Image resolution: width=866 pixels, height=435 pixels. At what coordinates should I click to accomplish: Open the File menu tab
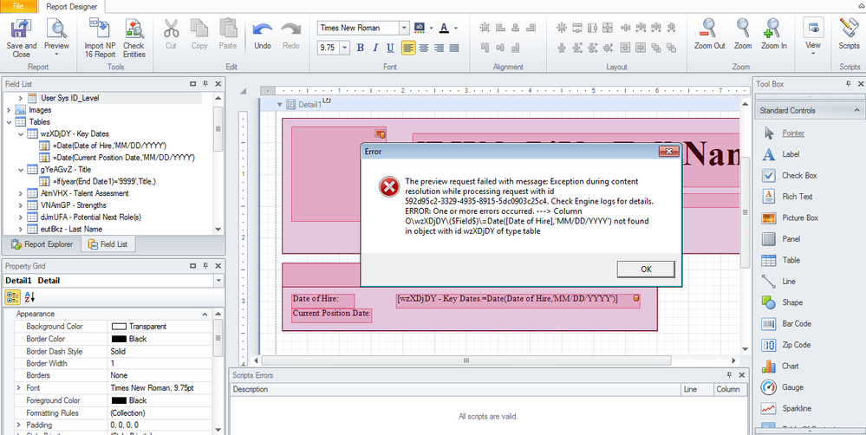pyautogui.click(x=18, y=6)
